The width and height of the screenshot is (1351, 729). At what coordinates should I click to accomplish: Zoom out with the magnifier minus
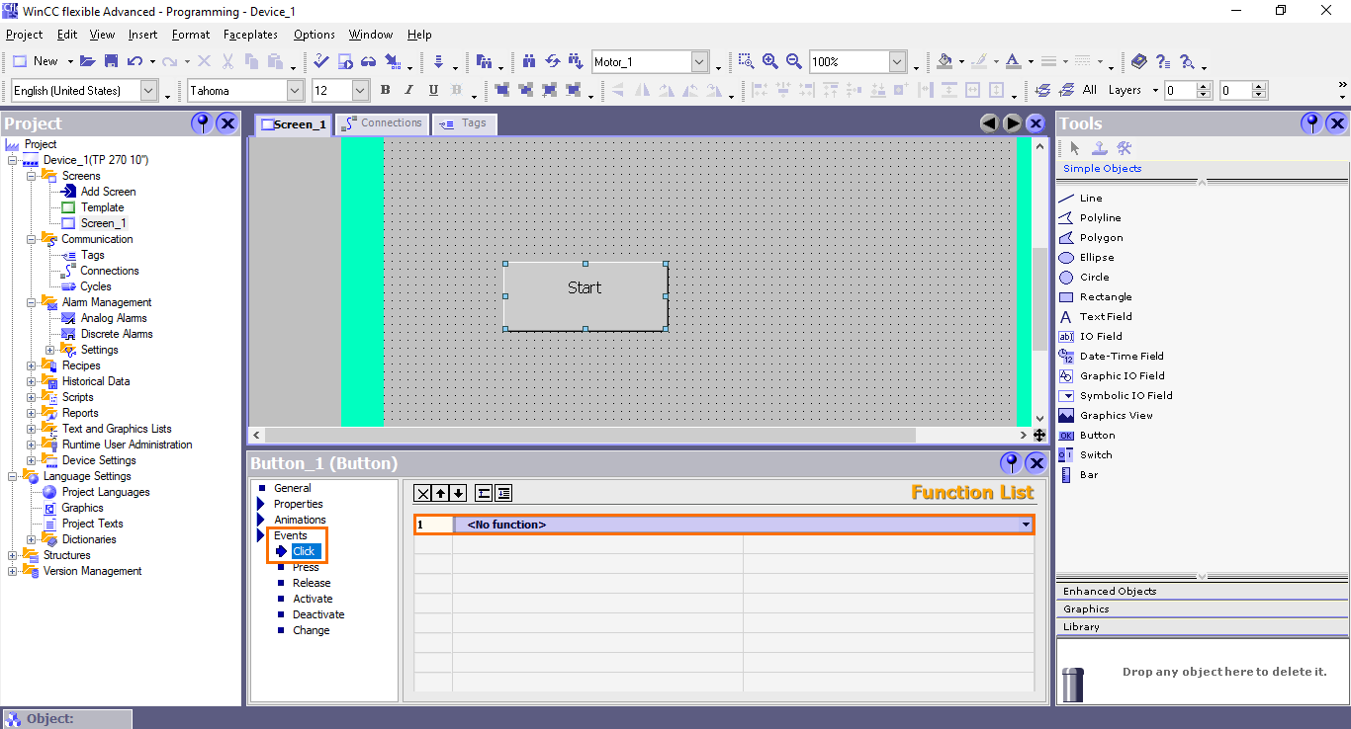pyautogui.click(x=794, y=61)
